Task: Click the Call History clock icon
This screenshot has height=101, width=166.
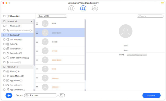Action: coord(8,39)
